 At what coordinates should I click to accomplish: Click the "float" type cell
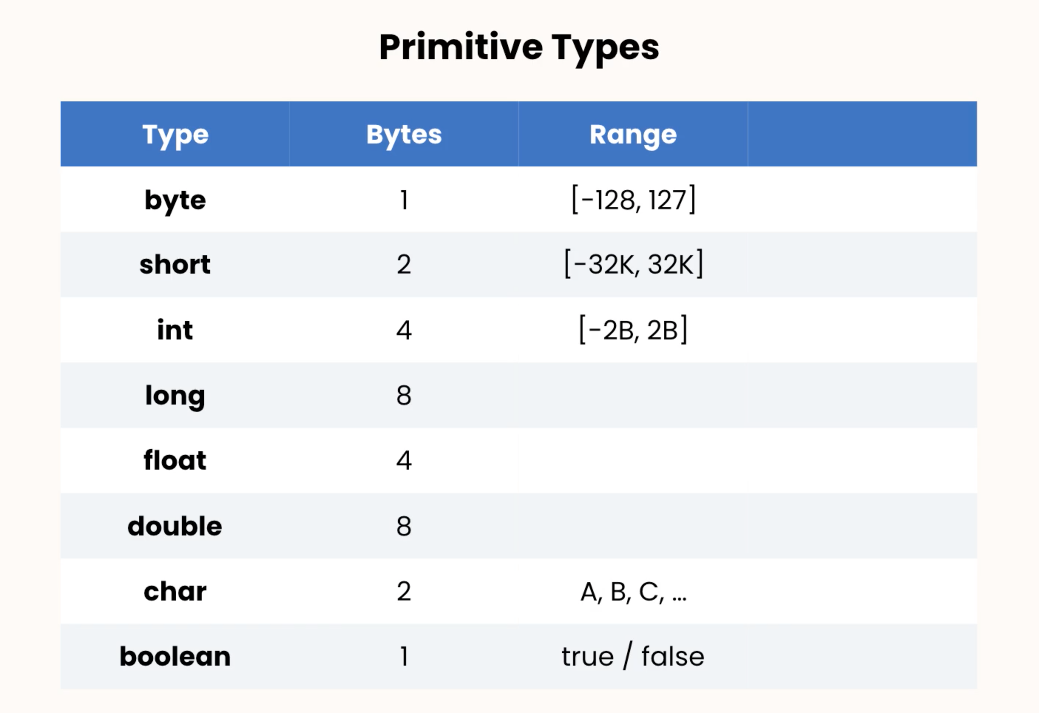click(x=175, y=460)
